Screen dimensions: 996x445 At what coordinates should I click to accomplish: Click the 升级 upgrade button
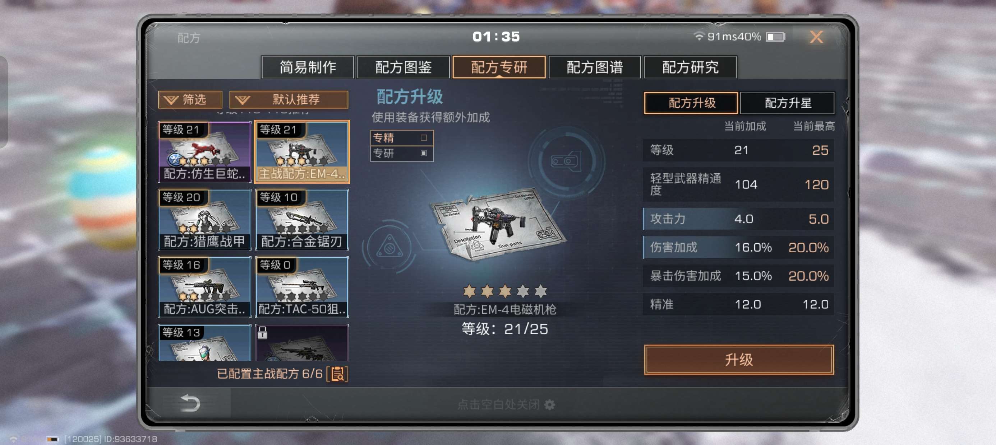click(738, 360)
